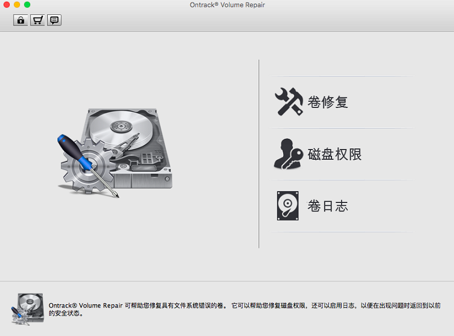454x336 pixels.
Task: Select the hammer and wrench repair icon
Action: pos(289,102)
